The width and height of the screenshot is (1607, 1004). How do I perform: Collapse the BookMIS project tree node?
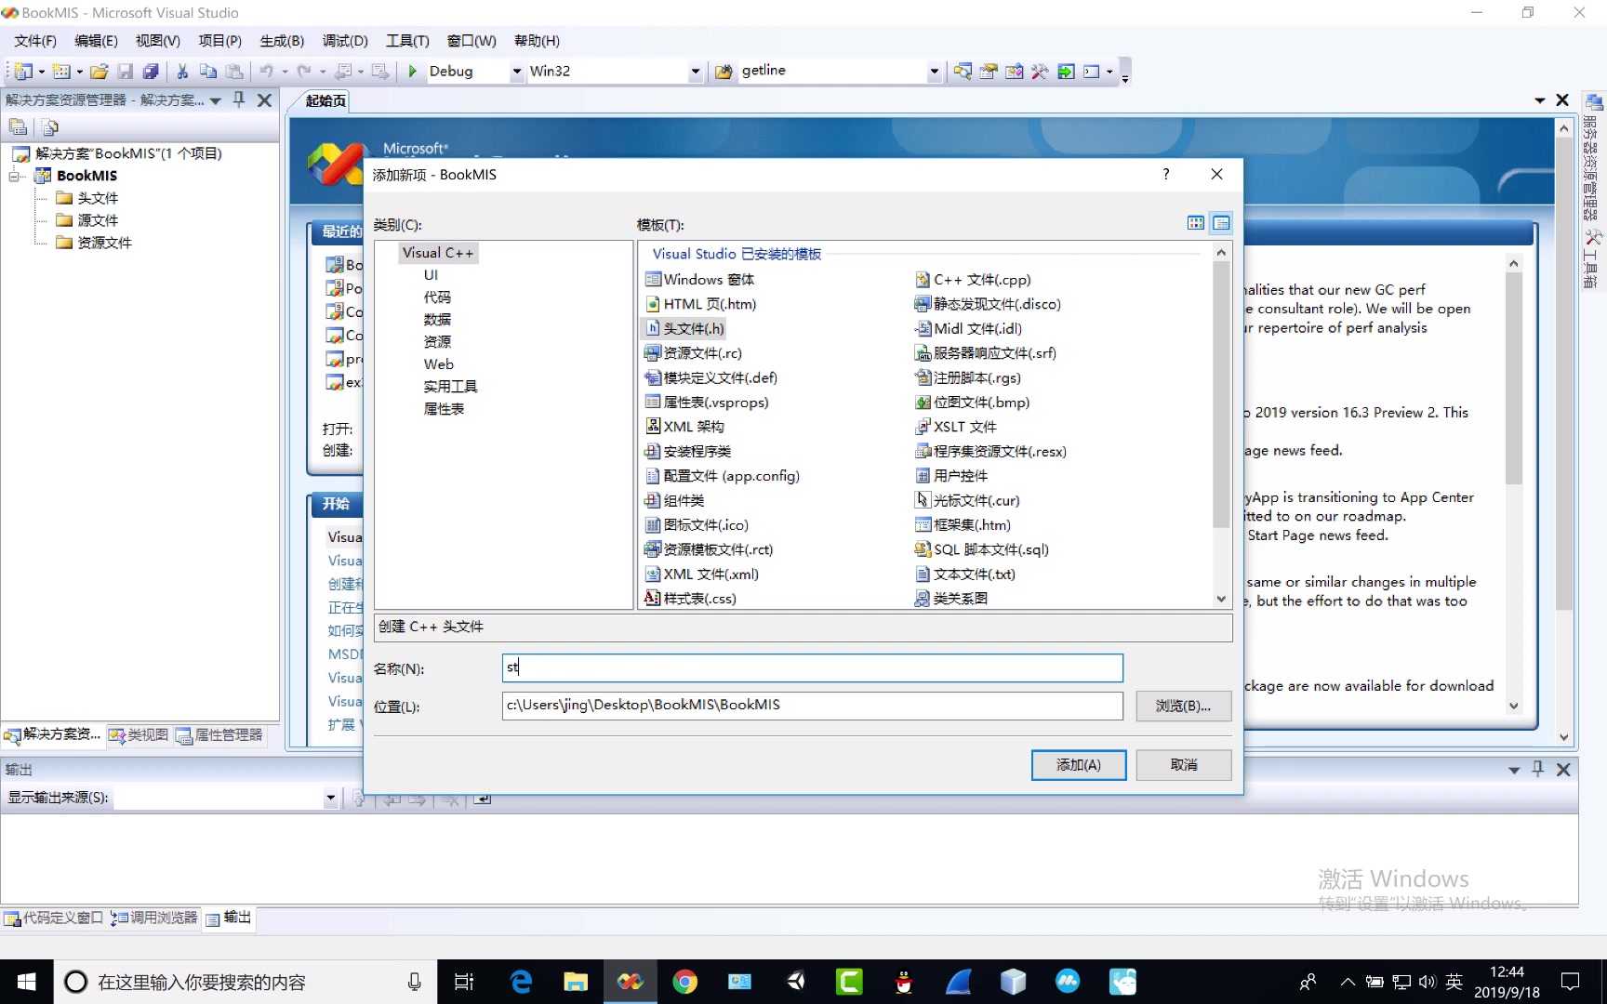[15, 176]
